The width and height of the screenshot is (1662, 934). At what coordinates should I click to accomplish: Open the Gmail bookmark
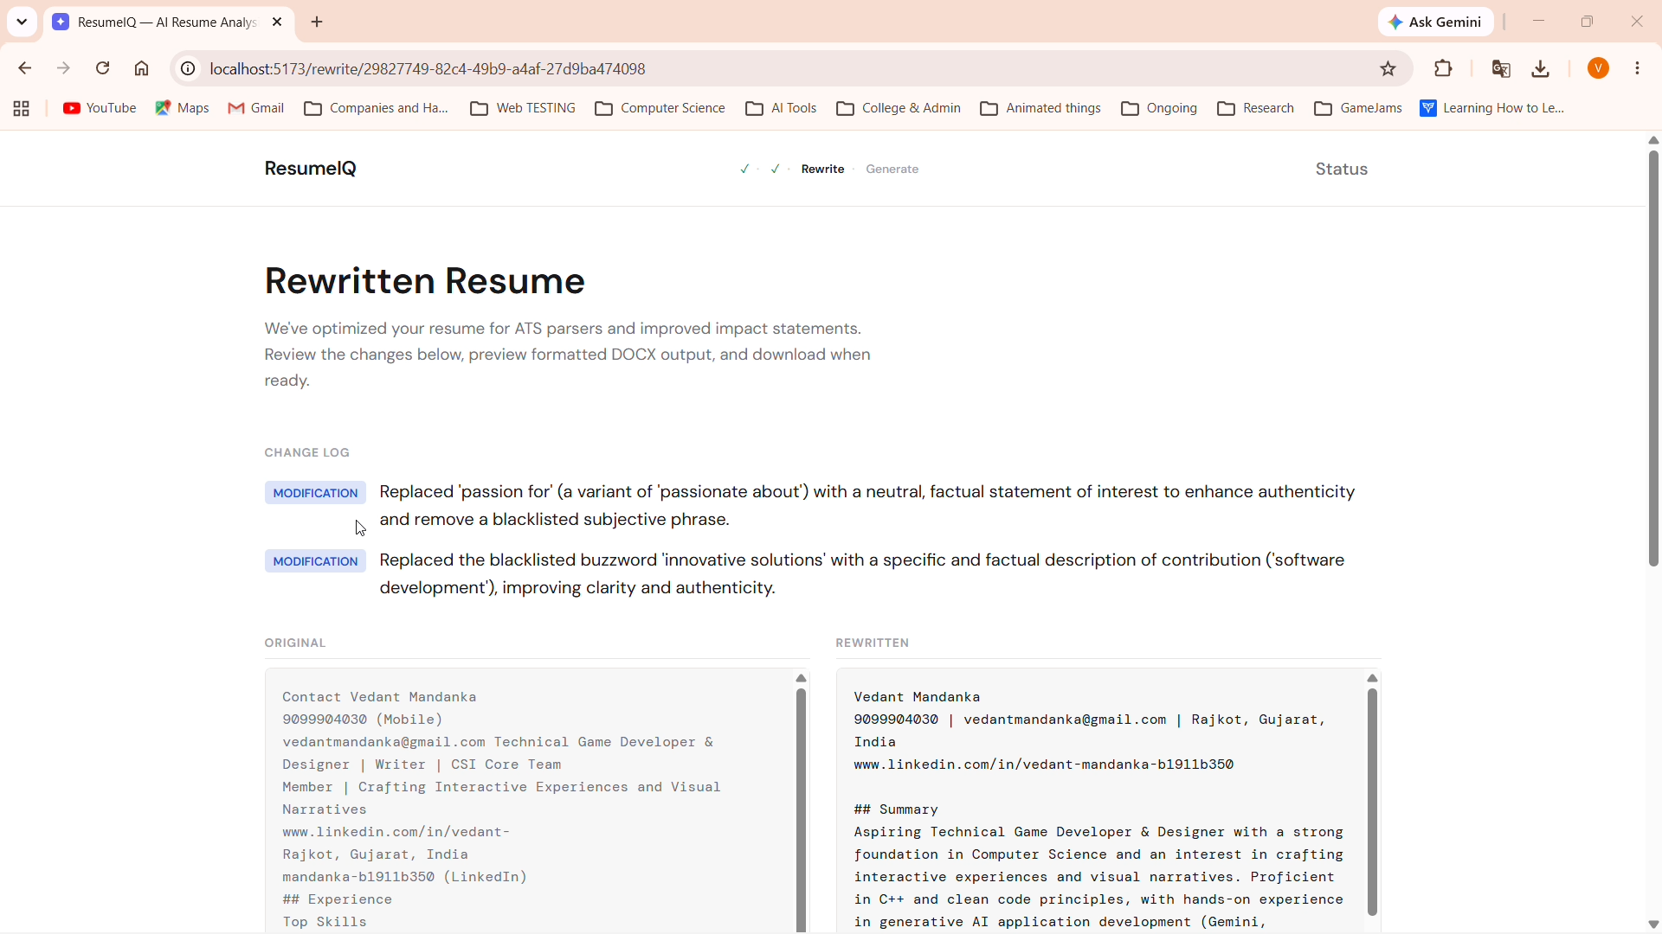256,109
